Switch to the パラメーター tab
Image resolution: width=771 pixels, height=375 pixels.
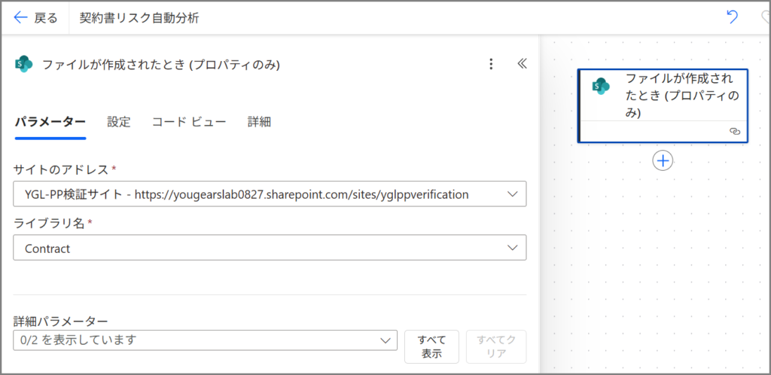click(x=50, y=122)
